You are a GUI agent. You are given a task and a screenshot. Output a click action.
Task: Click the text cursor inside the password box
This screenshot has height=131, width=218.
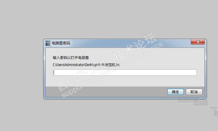(54, 73)
